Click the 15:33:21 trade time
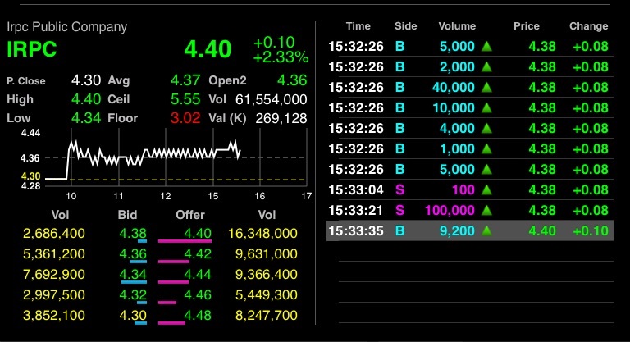Screen dimensions: 630x342 356,210
